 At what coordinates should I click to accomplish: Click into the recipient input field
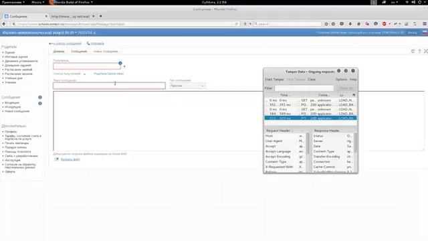87,66
